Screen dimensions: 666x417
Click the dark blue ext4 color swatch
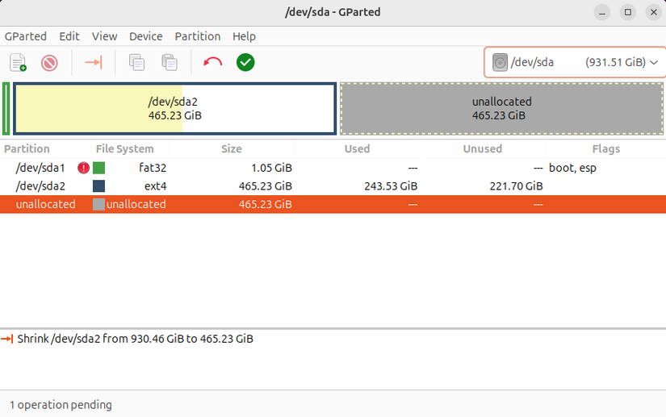(x=98, y=186)
